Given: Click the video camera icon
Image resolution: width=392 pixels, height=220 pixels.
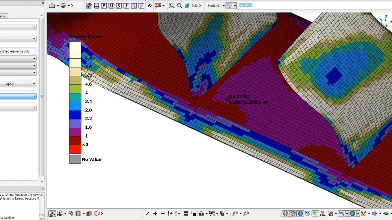Looking at the screenshot, I should coord(194,5).
